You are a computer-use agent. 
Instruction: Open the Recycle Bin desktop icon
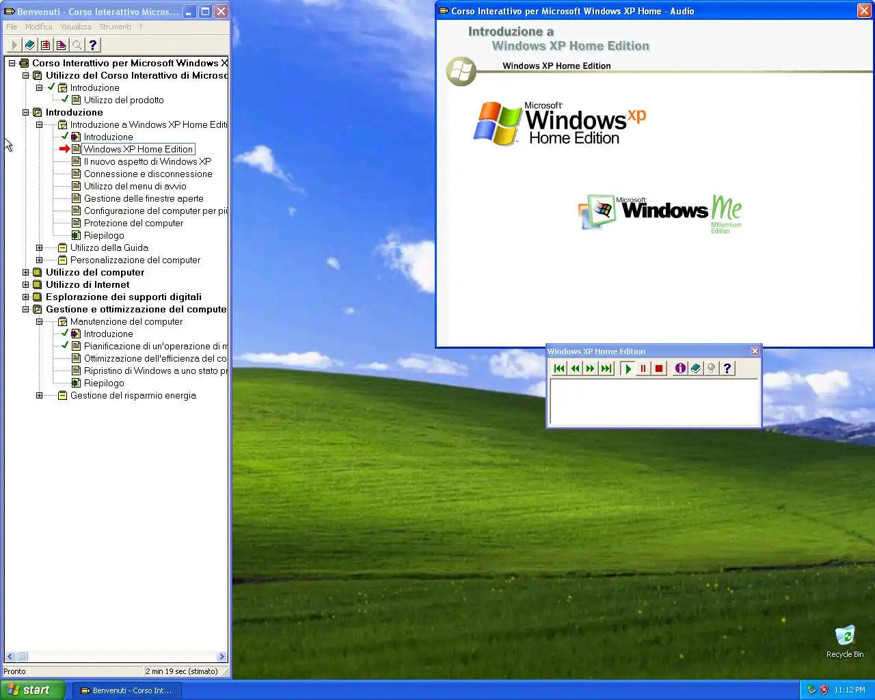click(845, 641)
